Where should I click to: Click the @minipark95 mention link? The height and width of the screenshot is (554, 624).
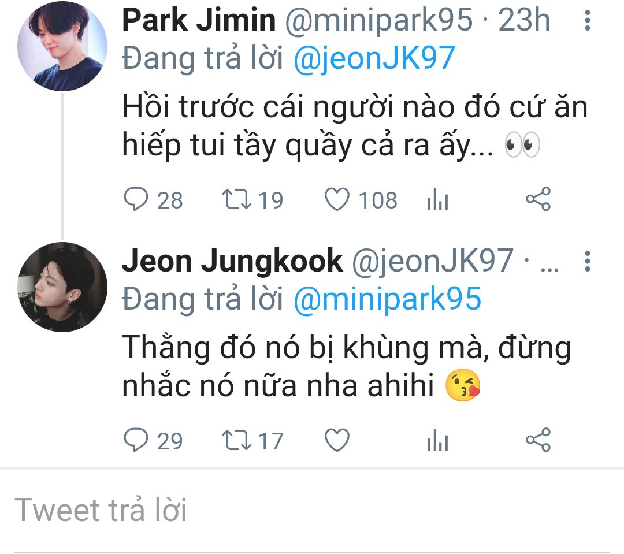(387, 299)
